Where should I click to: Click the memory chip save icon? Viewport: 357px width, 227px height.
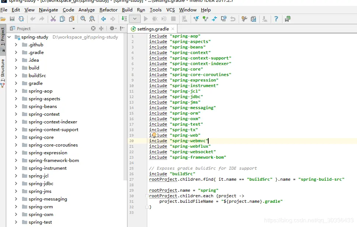288,19
